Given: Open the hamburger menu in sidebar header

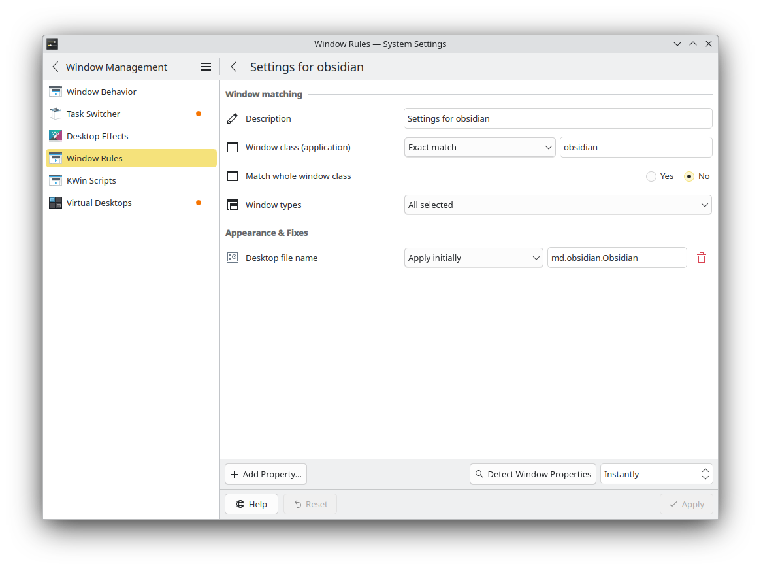Looking at the screenshot, I should click(x=205, y=67).
